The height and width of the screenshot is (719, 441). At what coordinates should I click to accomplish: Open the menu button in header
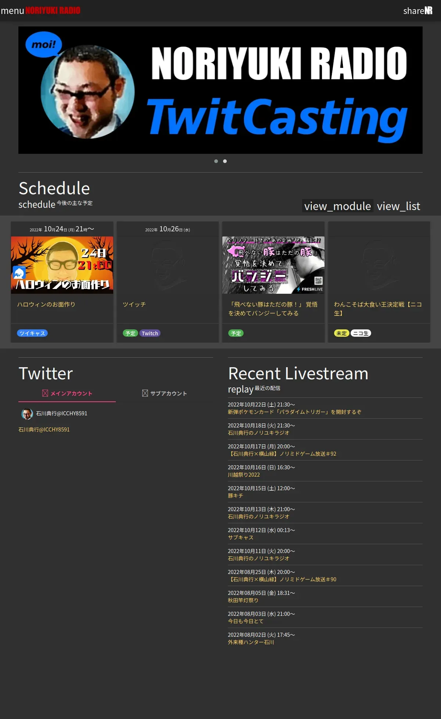click(x=12, y=11)
